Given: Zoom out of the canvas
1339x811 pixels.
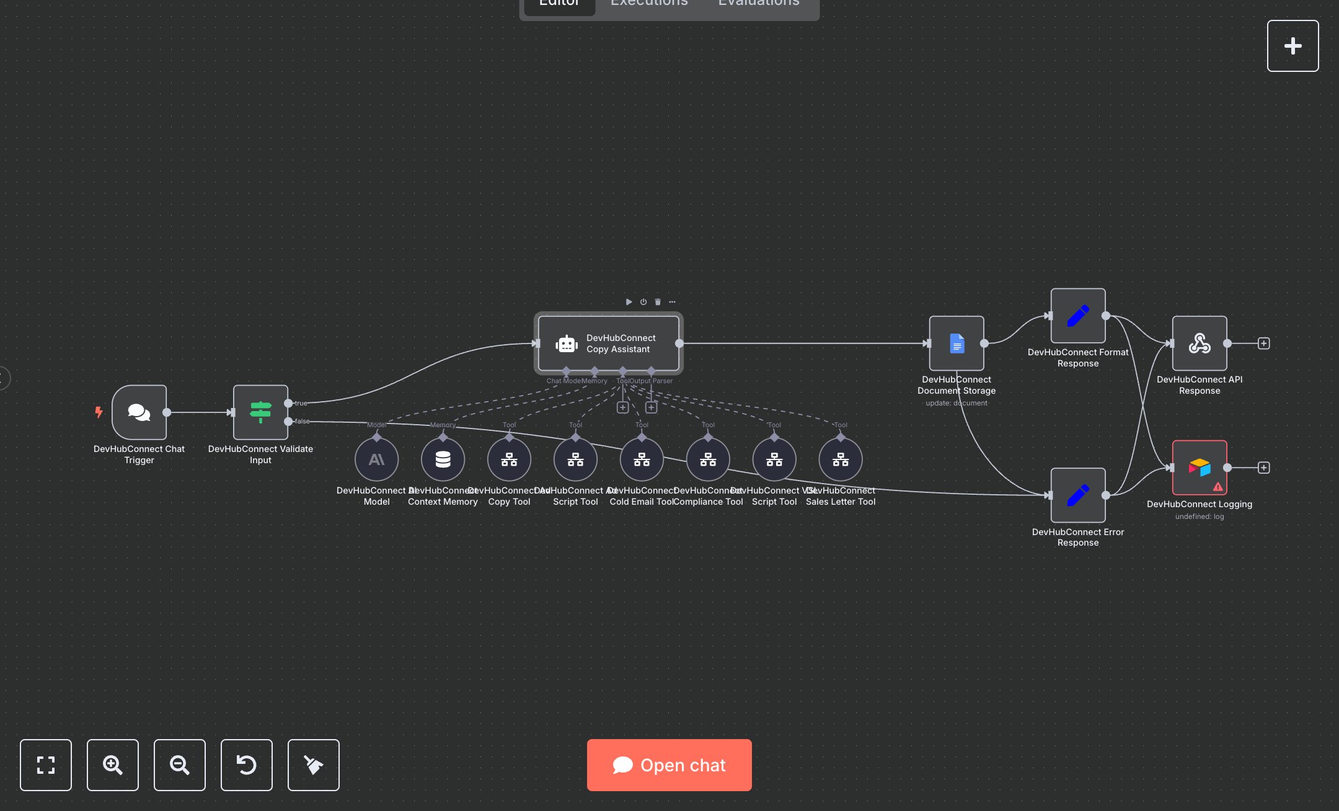Looking at the screenshot, I should [179, 765].
